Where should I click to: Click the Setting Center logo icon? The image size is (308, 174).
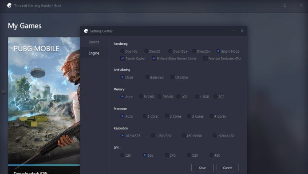pyautogui.click(x=86, y=31)
